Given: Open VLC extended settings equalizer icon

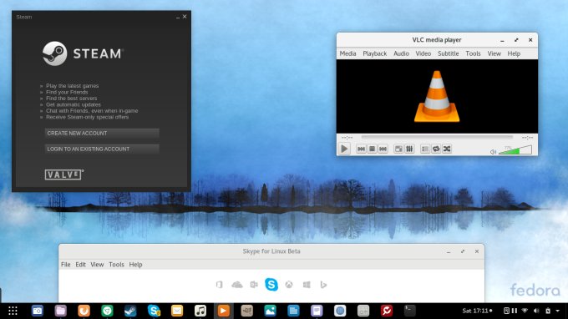Looking at the screenshot, I should pyautogui.click(x=409, y=149).
